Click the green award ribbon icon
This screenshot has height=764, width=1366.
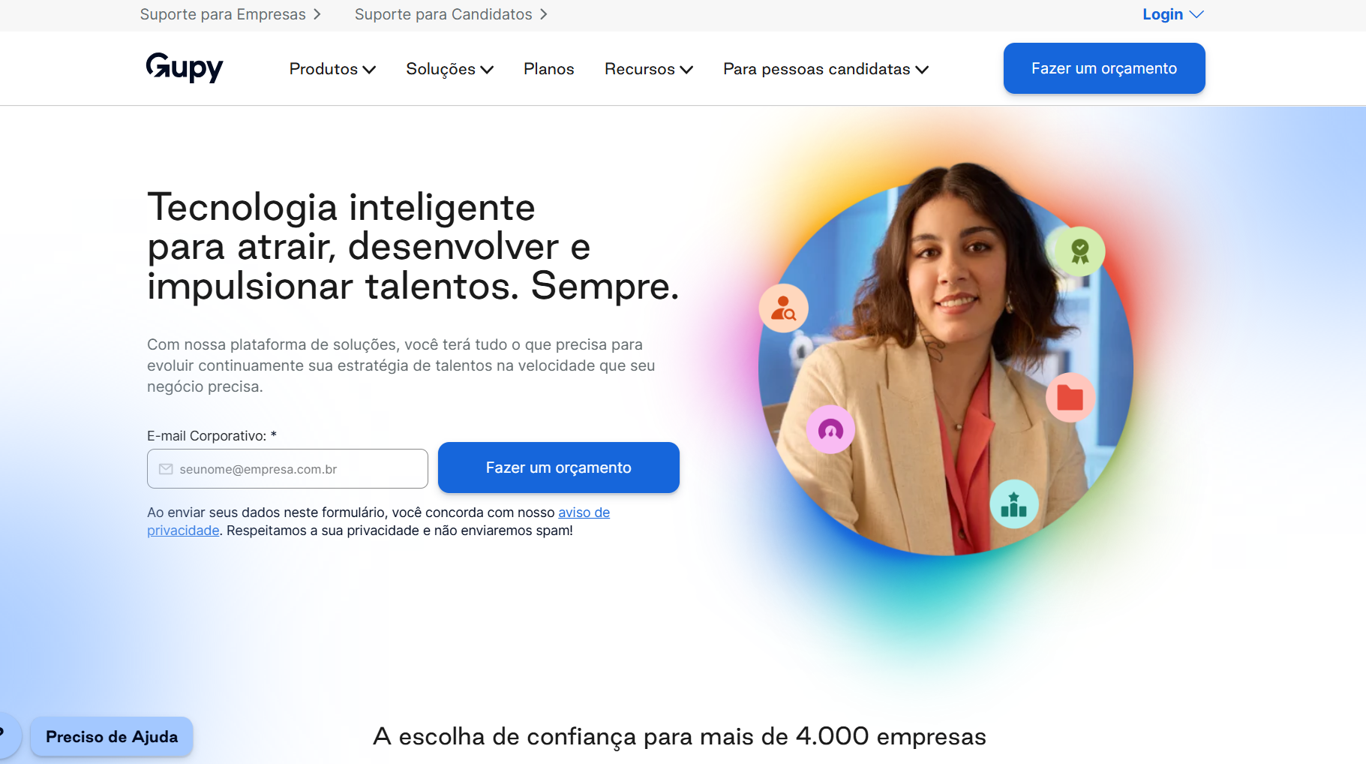[x=1079, y=251]
